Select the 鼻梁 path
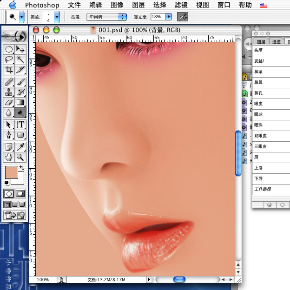 [271, 72]
